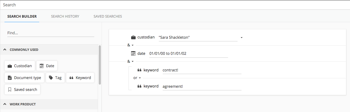Add a Custodian filter from Commonly Used
350x112 pixels.
point(20,66)
